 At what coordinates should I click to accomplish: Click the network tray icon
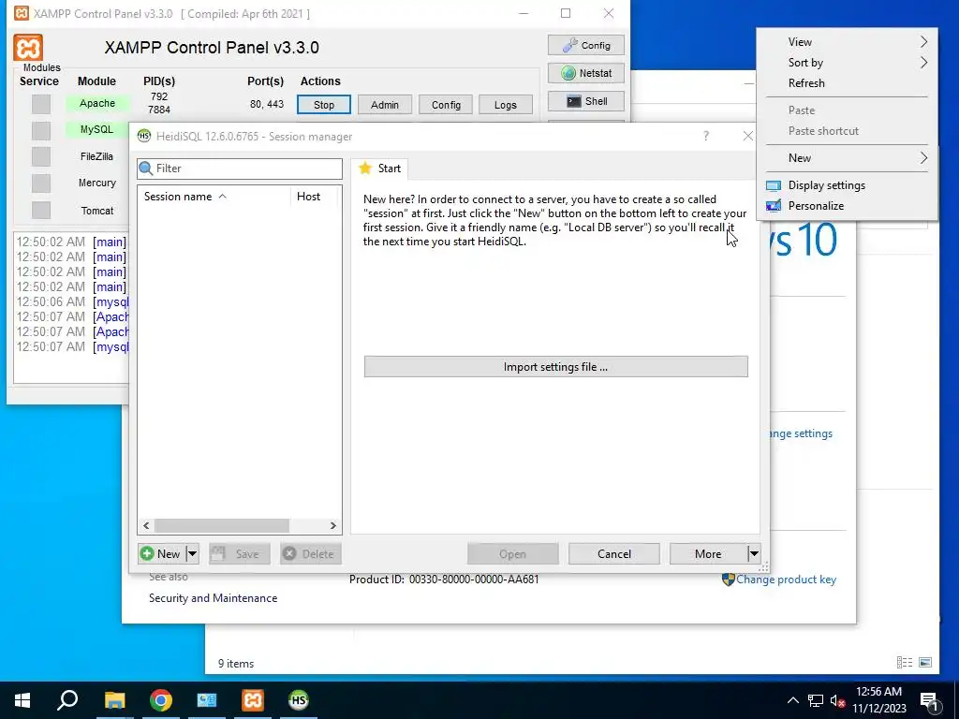tap(816, 700)
